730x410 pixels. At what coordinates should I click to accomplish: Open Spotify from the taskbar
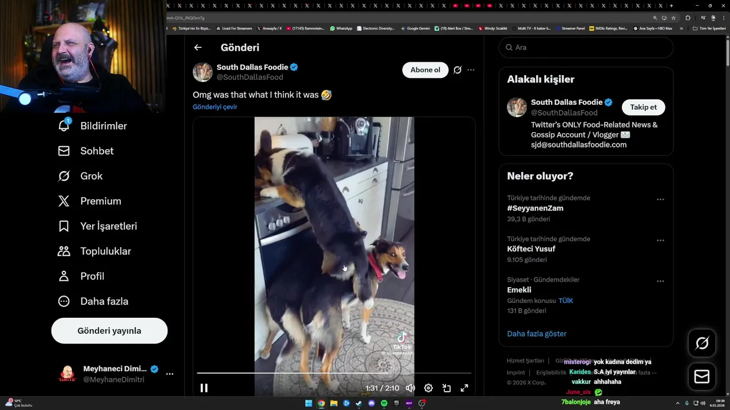384,403
